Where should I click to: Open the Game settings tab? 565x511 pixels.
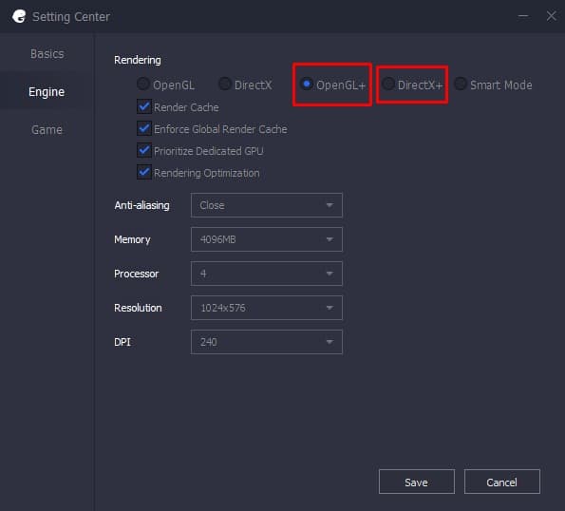tap(47, 130)
